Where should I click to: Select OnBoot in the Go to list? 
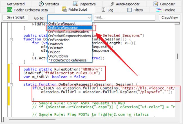(70, 52)
